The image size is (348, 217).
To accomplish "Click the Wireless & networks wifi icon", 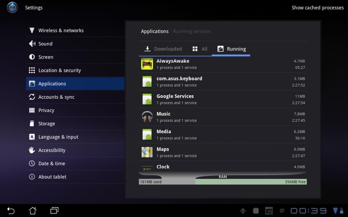I will tap(32, 30).
